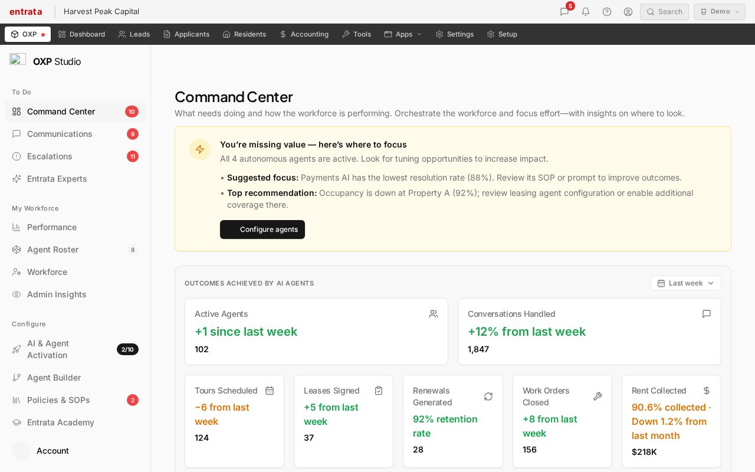Click the notifications bell icon
Viewport: 755px width, 472px height.
point(586,12)
